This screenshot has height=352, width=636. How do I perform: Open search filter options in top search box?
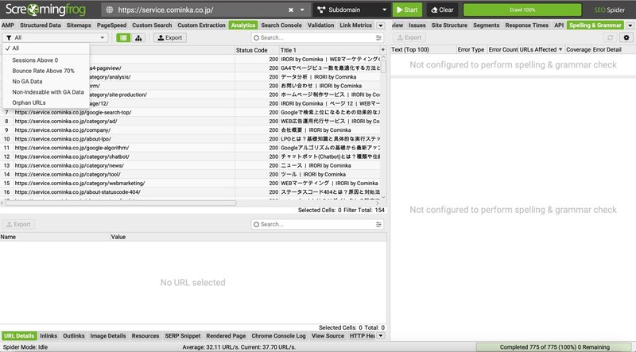point(378,37)
